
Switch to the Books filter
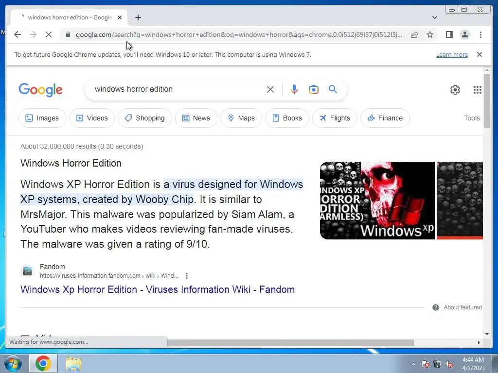pos(287,118)
